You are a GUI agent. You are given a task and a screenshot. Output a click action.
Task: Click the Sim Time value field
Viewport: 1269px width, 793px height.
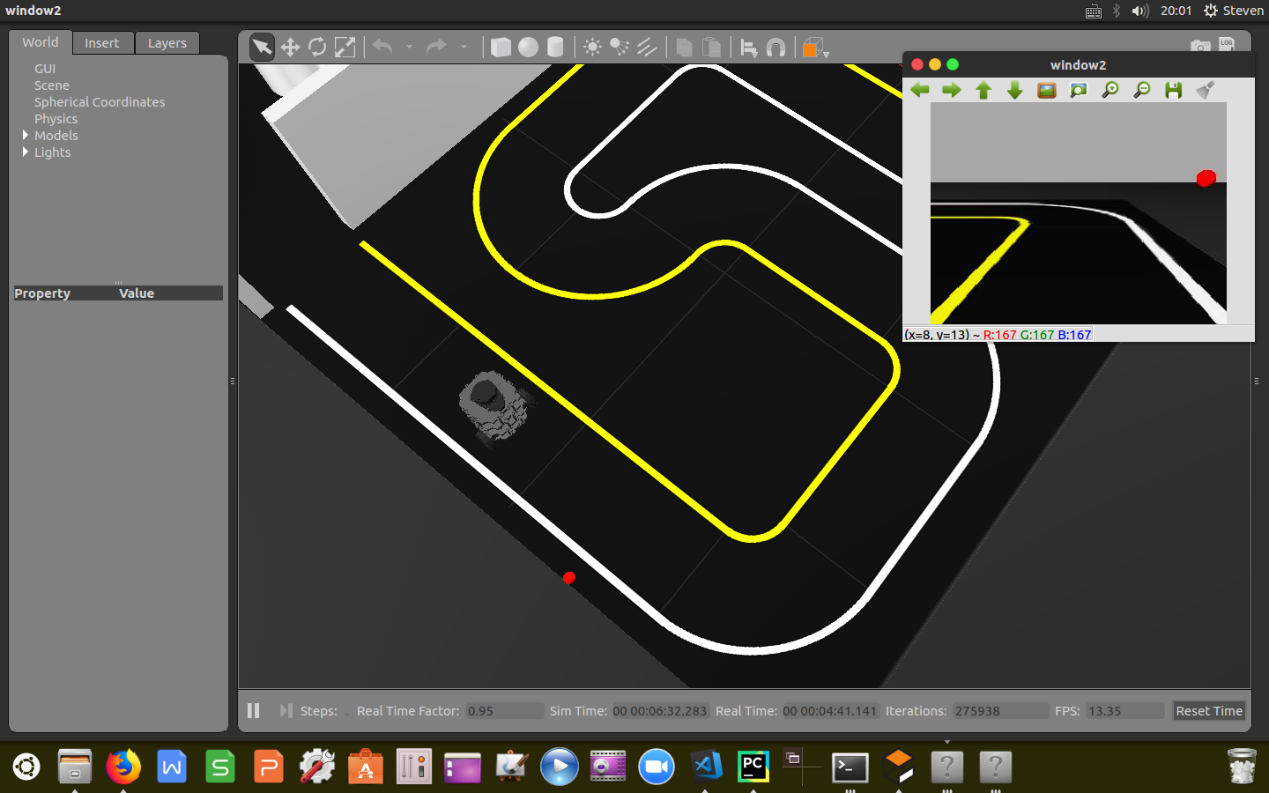[660, 711]
